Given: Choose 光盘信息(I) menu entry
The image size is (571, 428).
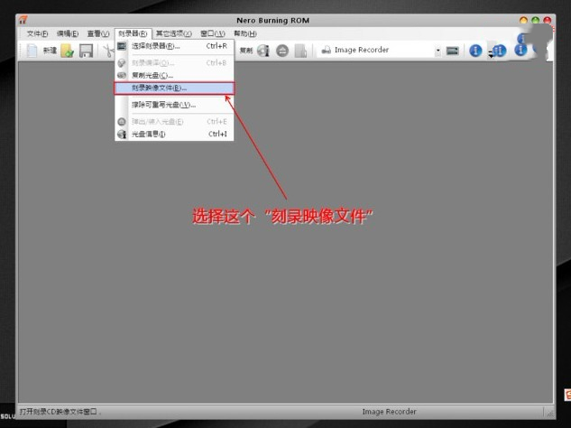Looking at the screenshot, I should tap(174, 135).
